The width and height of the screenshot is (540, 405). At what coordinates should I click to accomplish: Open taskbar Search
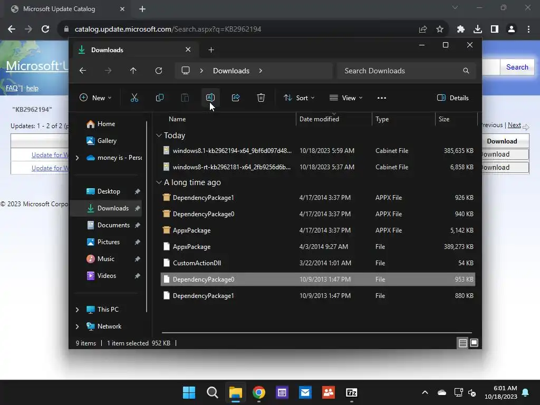click(x=212, y=392)
